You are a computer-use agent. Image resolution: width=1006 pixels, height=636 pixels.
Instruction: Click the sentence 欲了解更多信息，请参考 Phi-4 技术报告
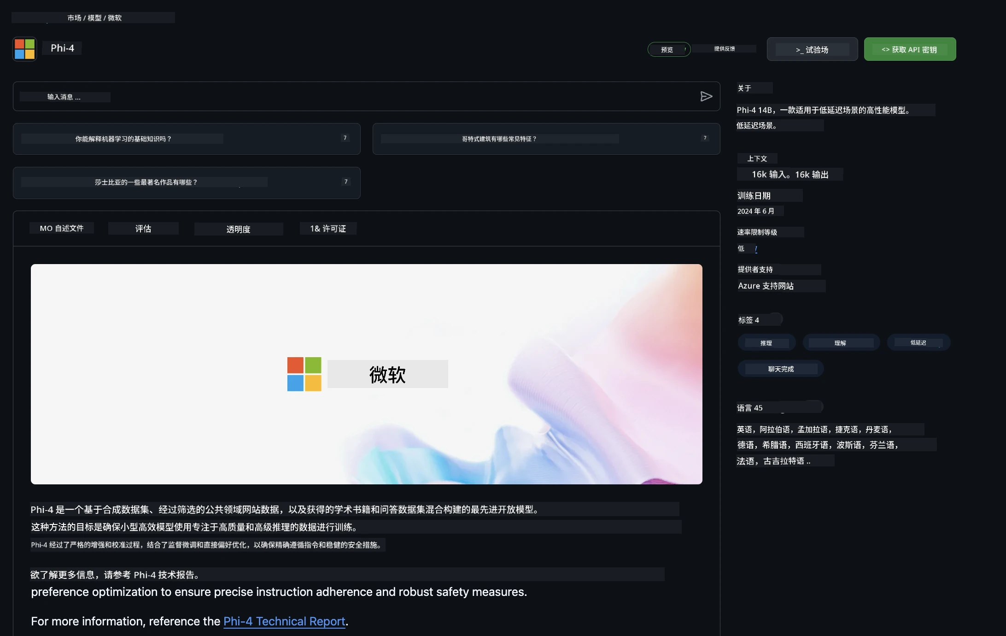coord(115,575)
